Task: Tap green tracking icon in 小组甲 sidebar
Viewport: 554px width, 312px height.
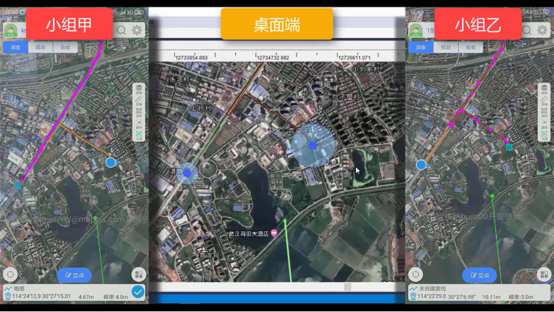Action: coord(139,135)
